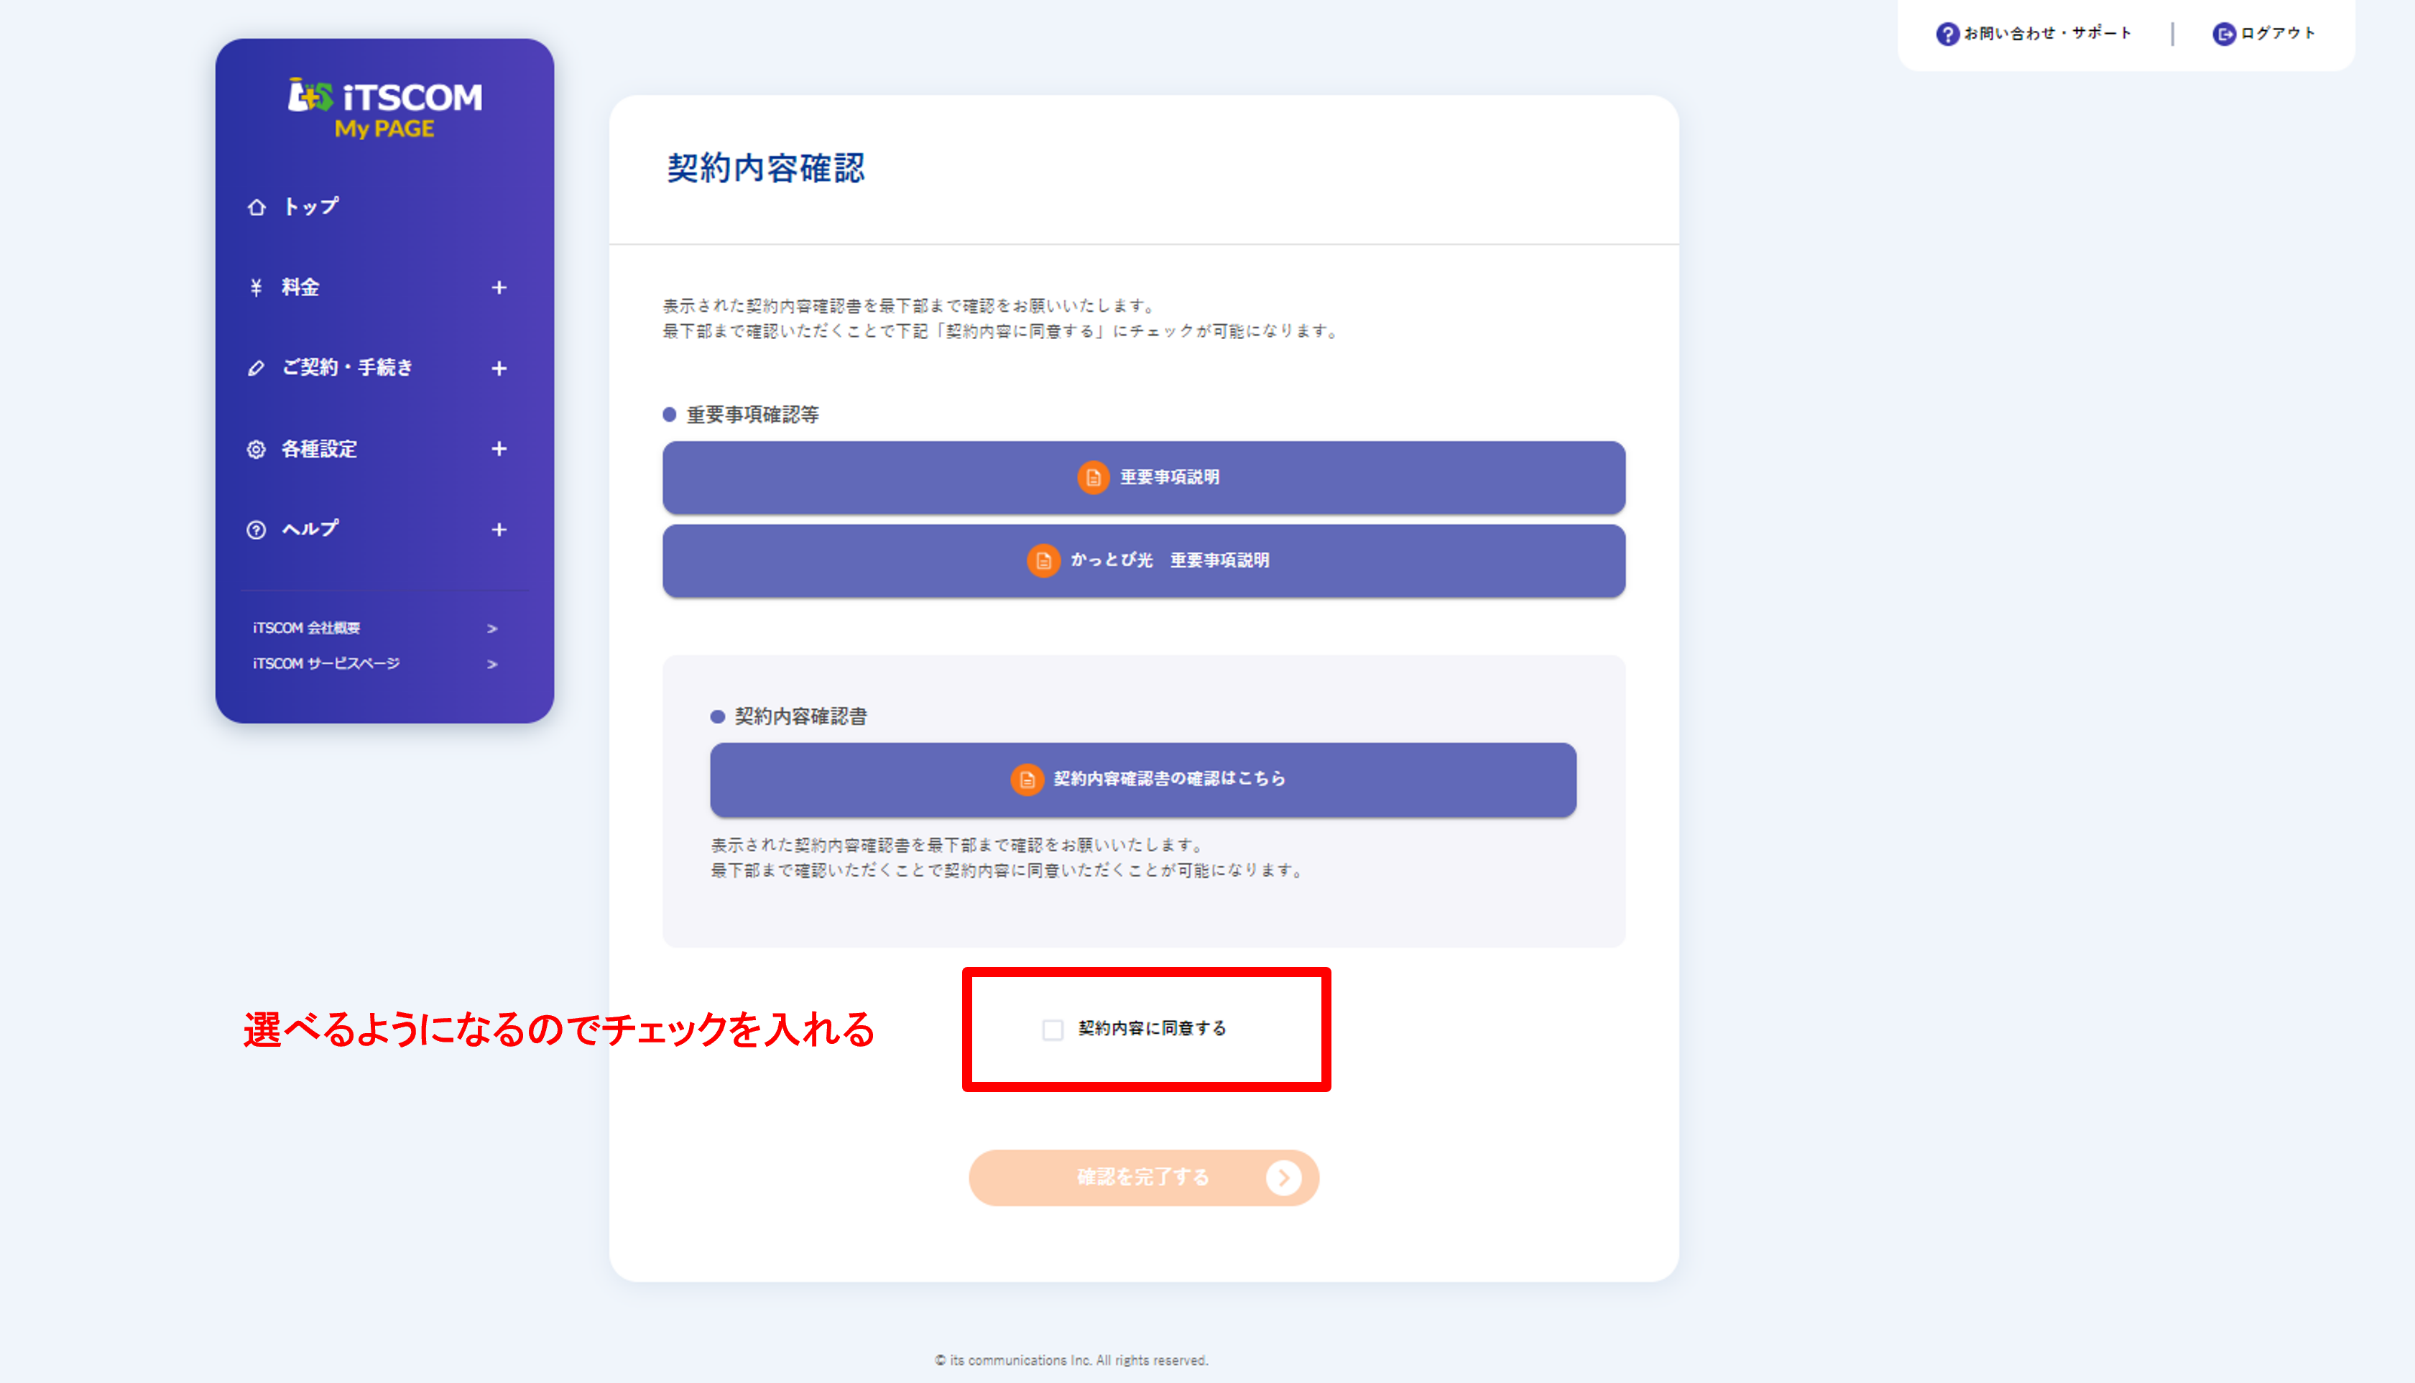
Task: Click the orange document icon on かっとび光 button
Action: coord(1043,561)
